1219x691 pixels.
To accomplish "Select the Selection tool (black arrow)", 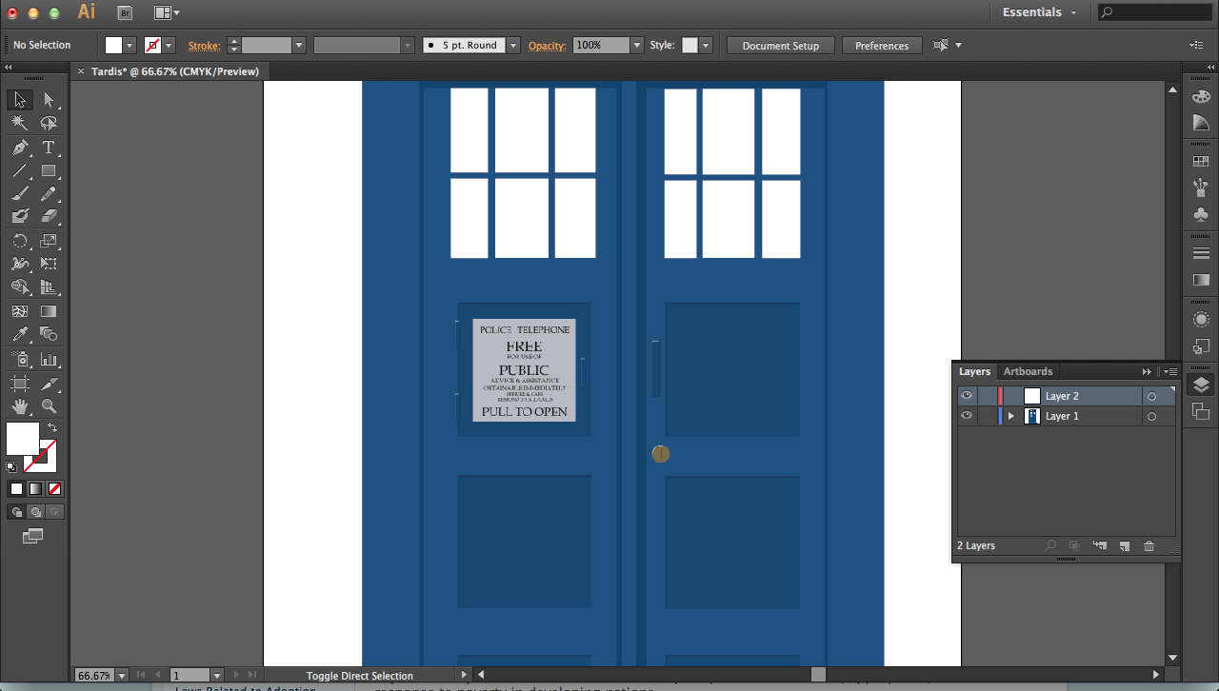I will point(20,100).
